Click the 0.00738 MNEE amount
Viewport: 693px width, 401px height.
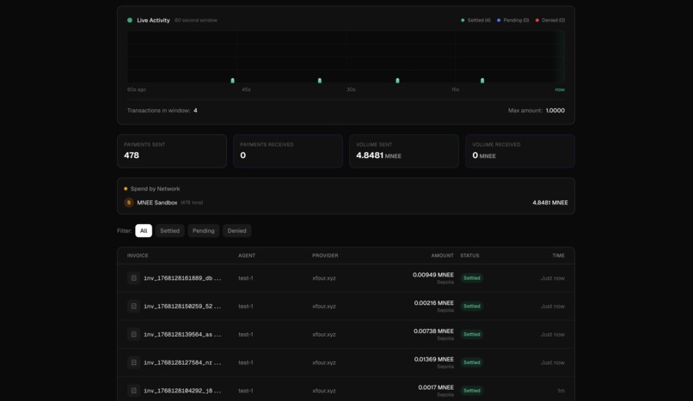click(433, 331)
